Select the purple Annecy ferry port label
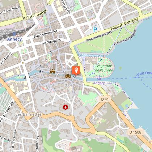This screenshot has height=152, width=152. click(x=99, y=83)
